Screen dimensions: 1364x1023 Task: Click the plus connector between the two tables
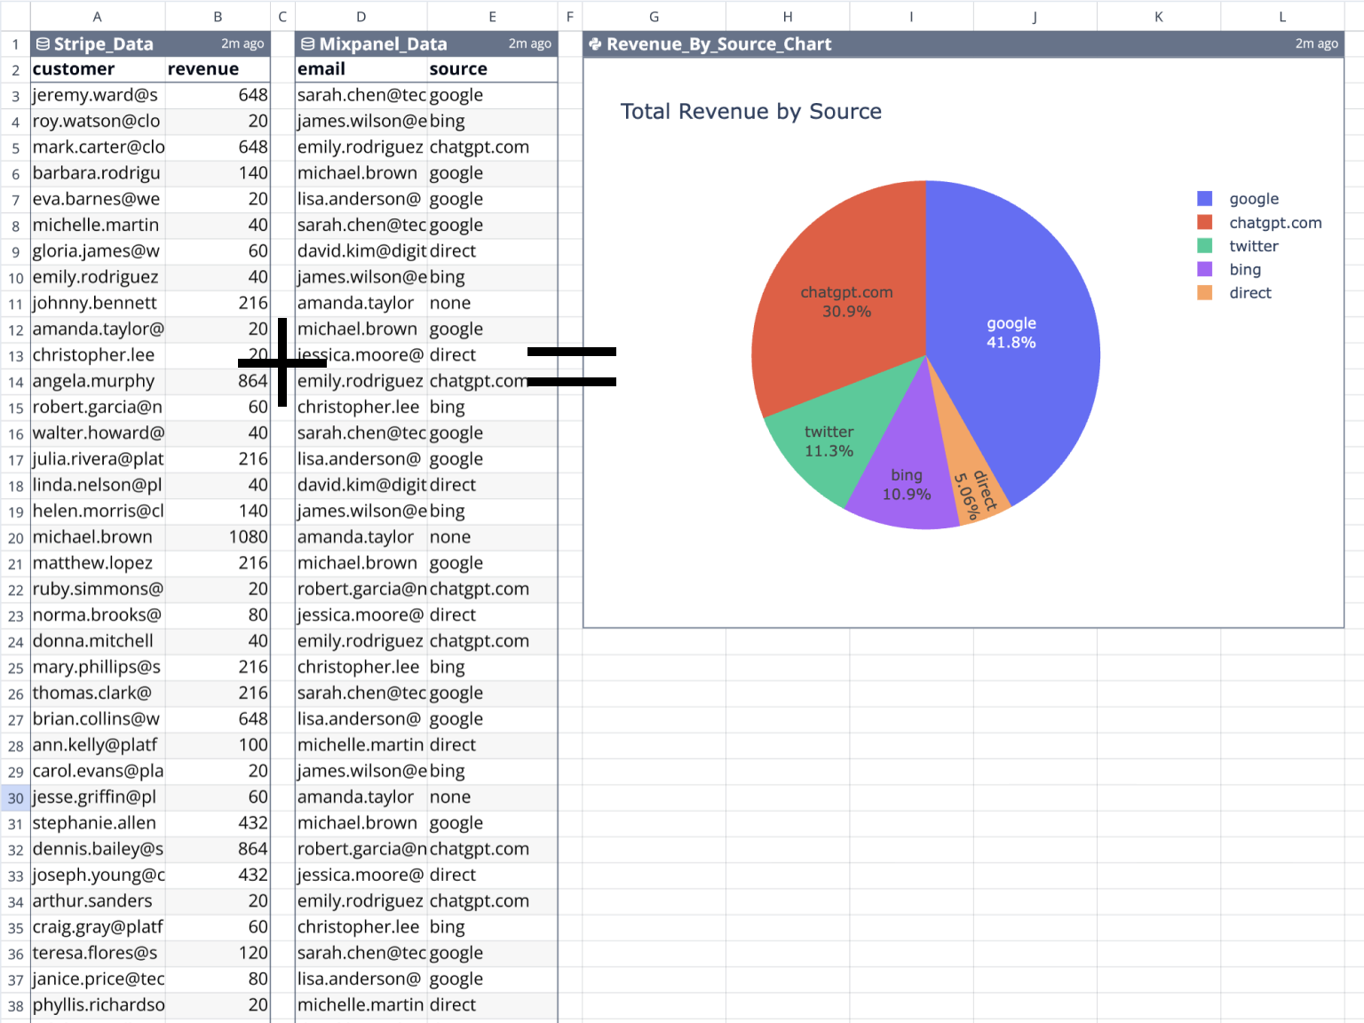[x=282, y=362]
